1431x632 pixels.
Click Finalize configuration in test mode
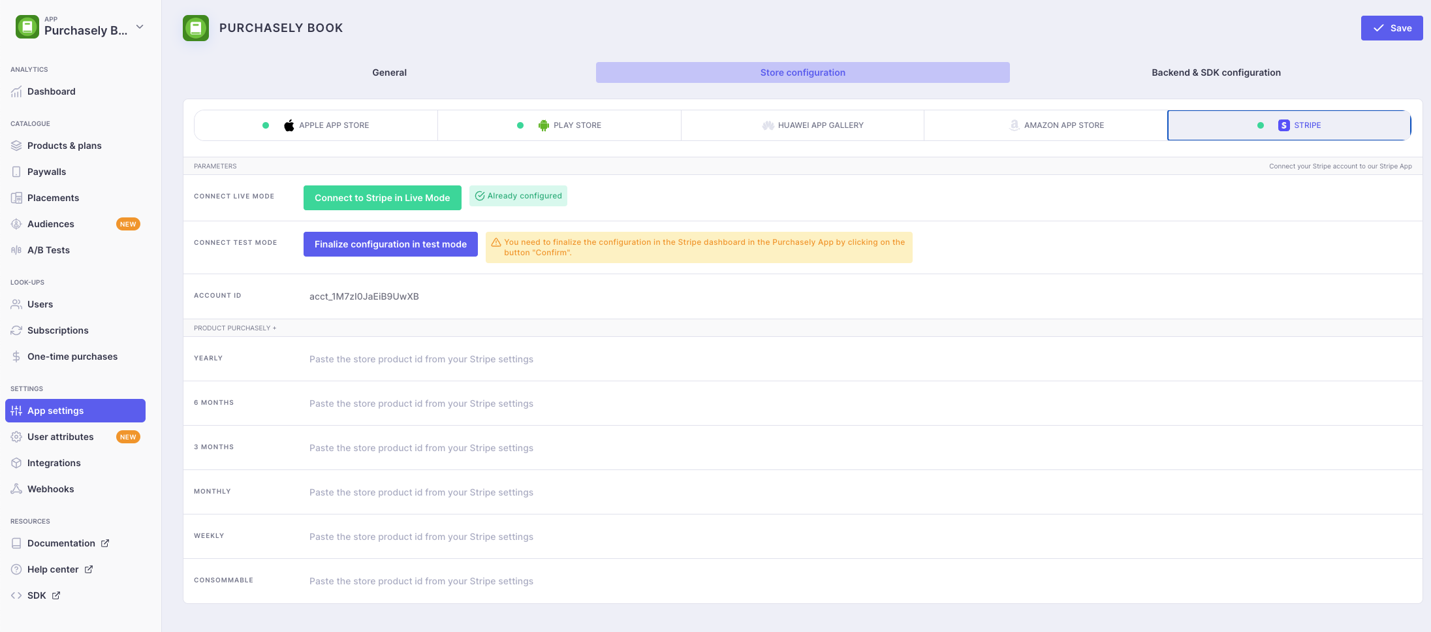pyautogui.click(x=390, y=244)
